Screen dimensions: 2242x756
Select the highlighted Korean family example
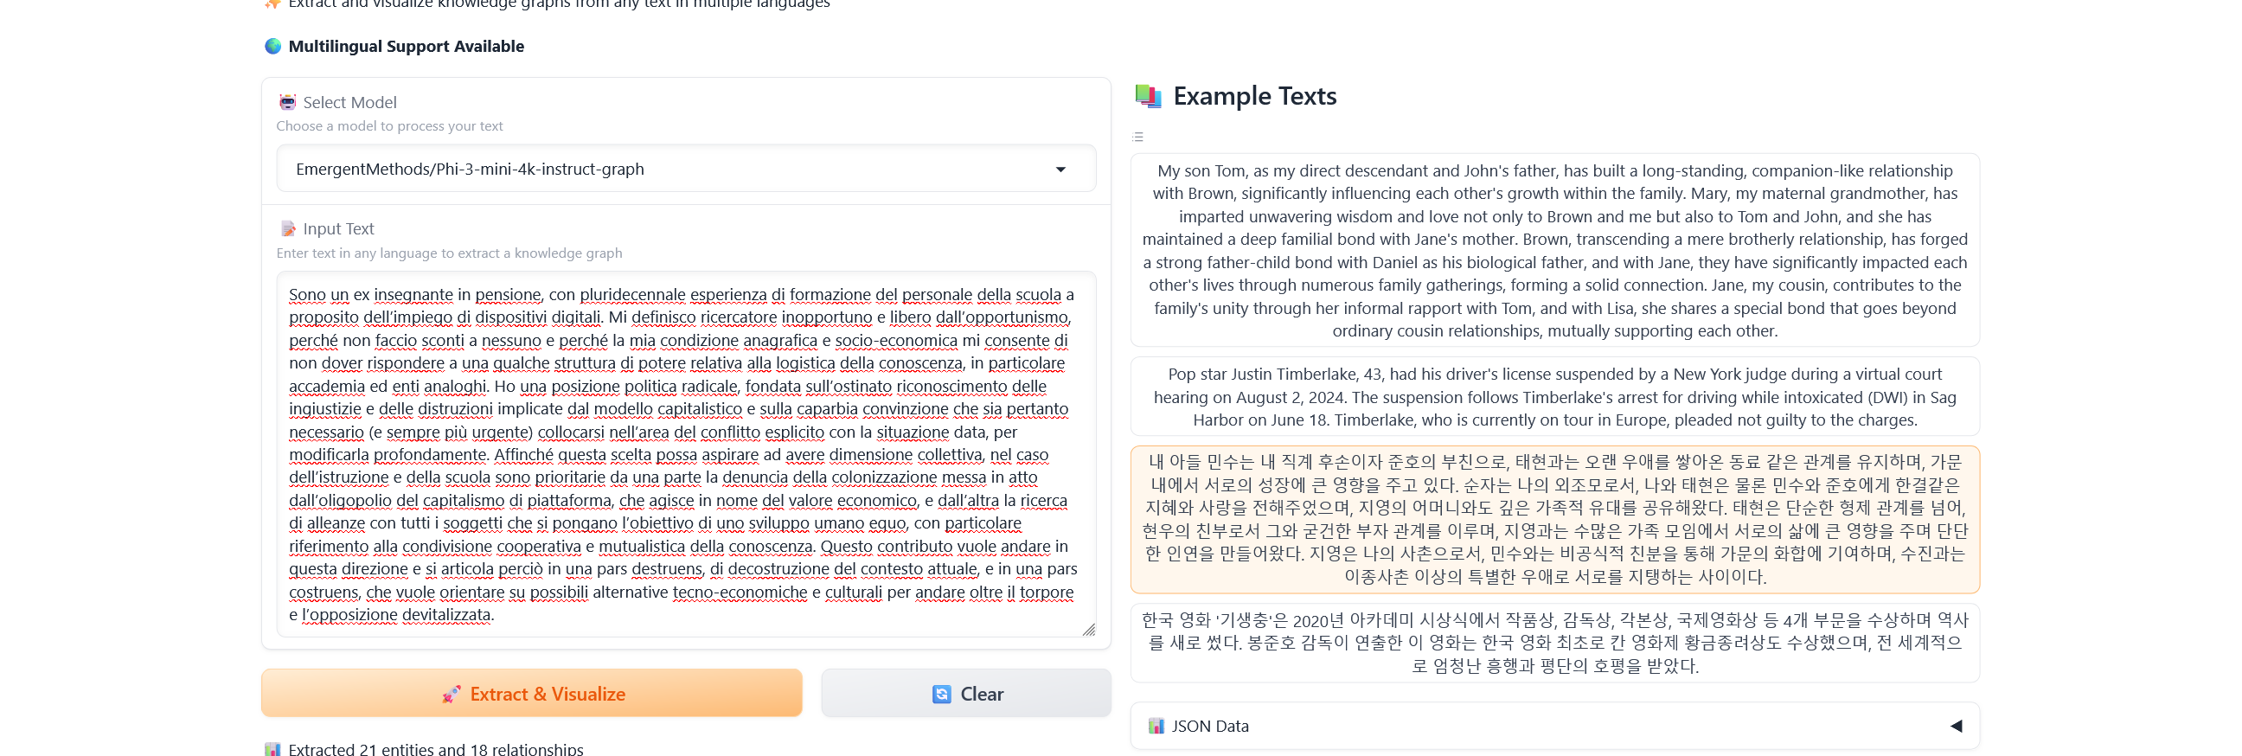click(x=1554, y=518)
